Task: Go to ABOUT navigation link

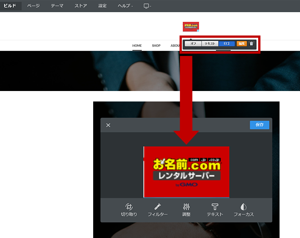Action: tap(175, 46)
